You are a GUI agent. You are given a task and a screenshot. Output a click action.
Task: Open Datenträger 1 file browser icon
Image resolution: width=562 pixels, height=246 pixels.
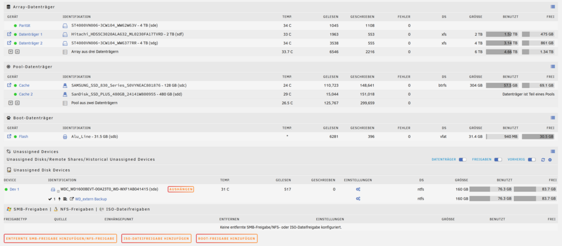[10, 34]
